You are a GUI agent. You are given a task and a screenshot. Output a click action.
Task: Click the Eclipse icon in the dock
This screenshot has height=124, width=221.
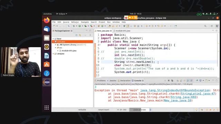pos(47,82)
